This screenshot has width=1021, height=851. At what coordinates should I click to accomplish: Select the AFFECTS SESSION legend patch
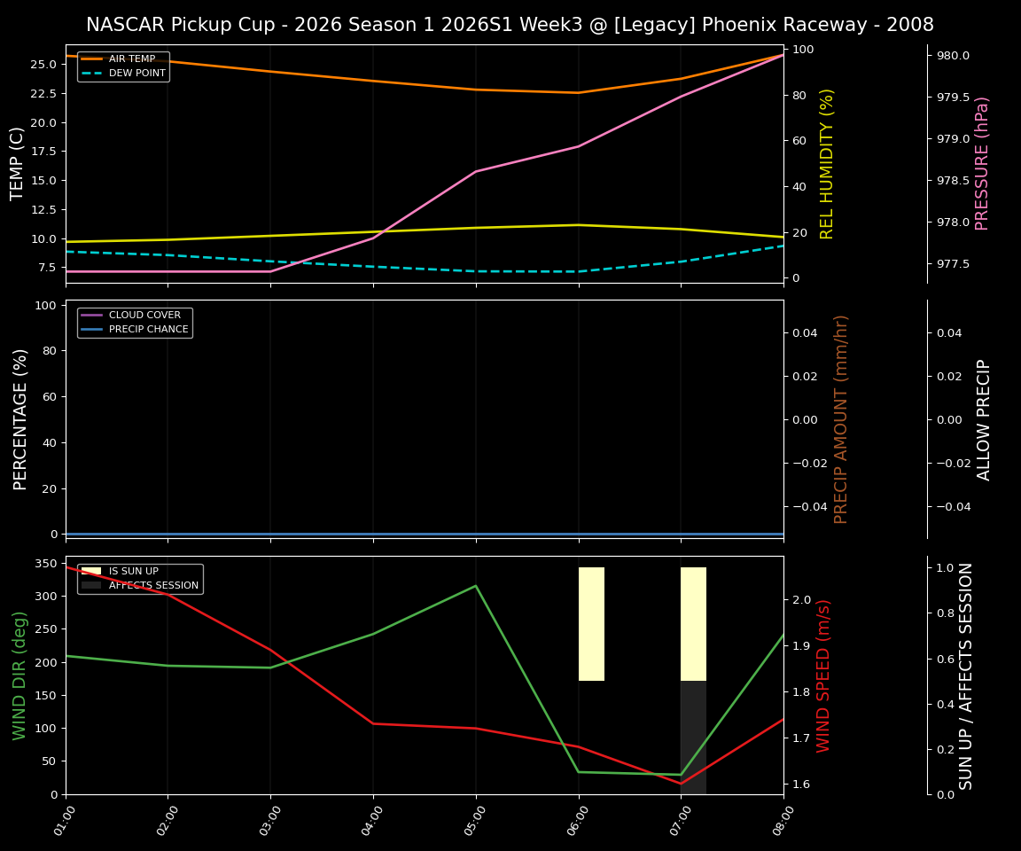click(90, 584)
